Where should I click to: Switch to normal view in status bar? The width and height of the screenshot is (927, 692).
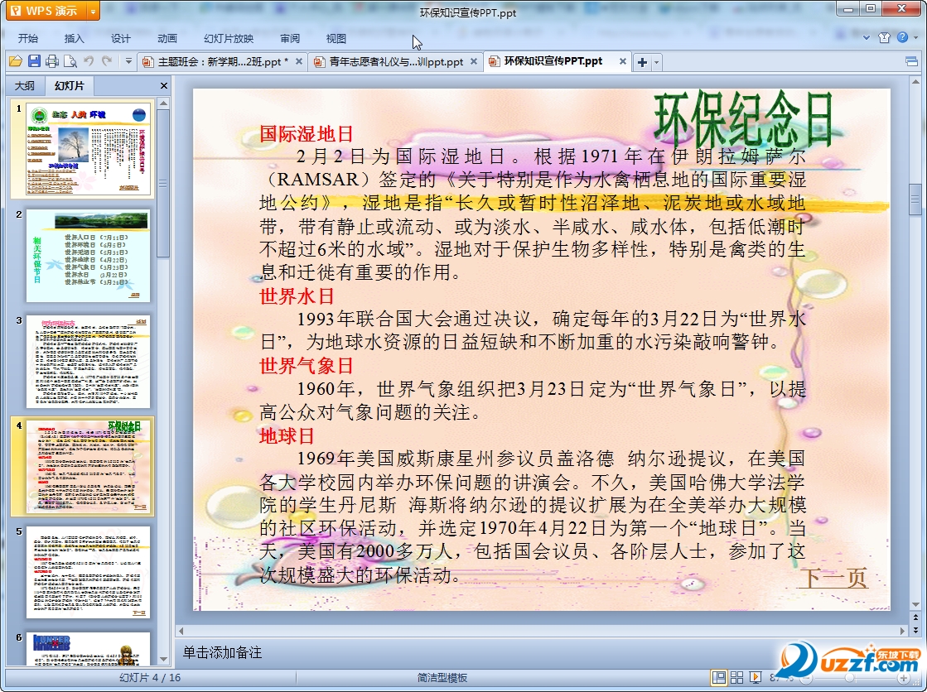719,677
